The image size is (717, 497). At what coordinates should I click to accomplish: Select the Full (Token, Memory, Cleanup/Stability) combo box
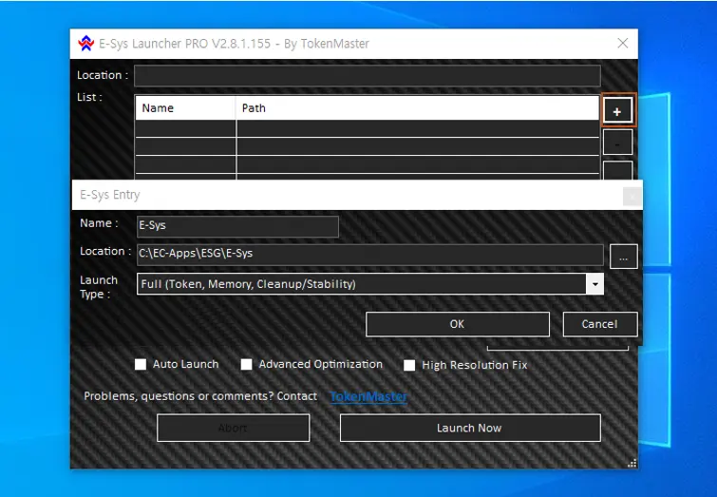370,284
